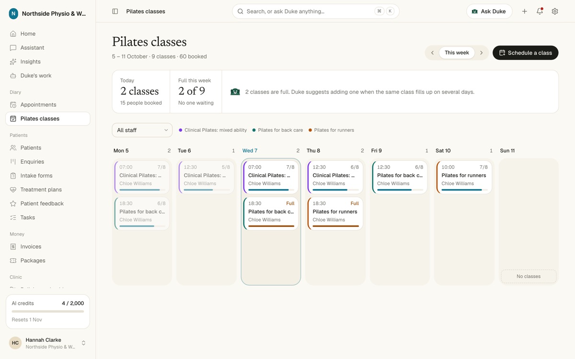Click the Duke's work icon
The width and height of the screenshot is (575, 359).
click(13, 76)
